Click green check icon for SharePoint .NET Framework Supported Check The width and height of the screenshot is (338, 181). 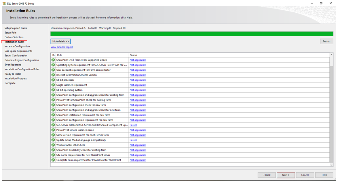point(53,60)
